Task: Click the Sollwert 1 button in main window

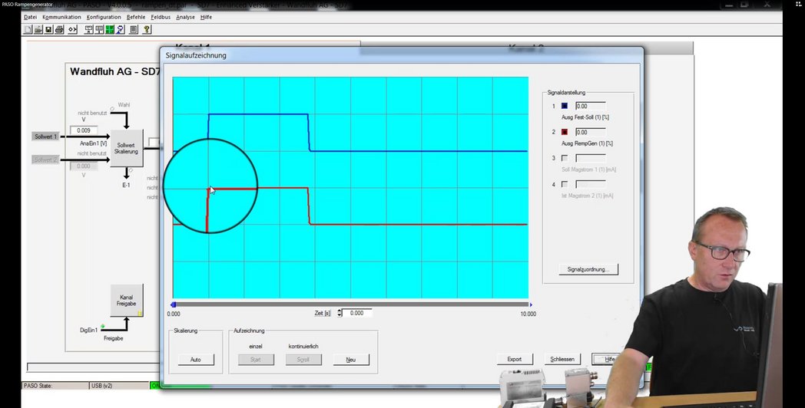Action: [46, 137]
